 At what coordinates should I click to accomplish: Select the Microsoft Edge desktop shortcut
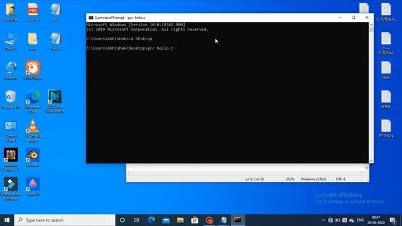[x=33, y=102]
